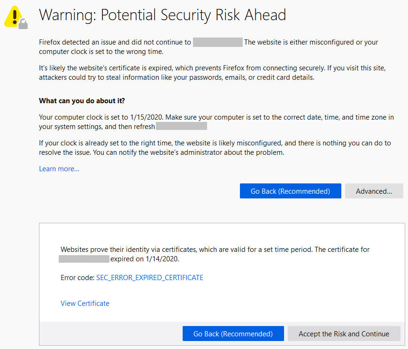
Task: Open the View Certificate link
Action: 85,303
